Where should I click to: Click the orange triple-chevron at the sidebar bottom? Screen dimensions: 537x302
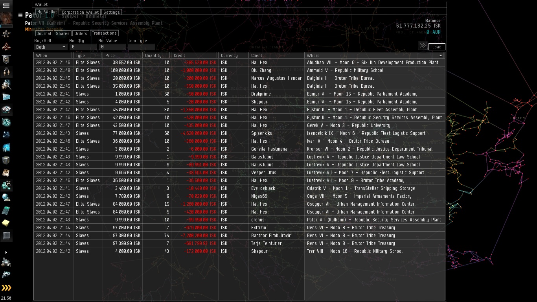coord(6,288)
